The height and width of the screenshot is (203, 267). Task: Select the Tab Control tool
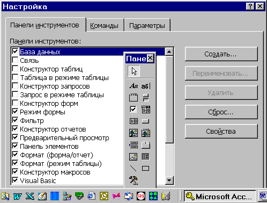coord(146,145)
